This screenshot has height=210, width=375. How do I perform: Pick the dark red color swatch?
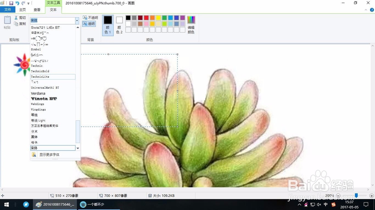(x=140, y=18)
